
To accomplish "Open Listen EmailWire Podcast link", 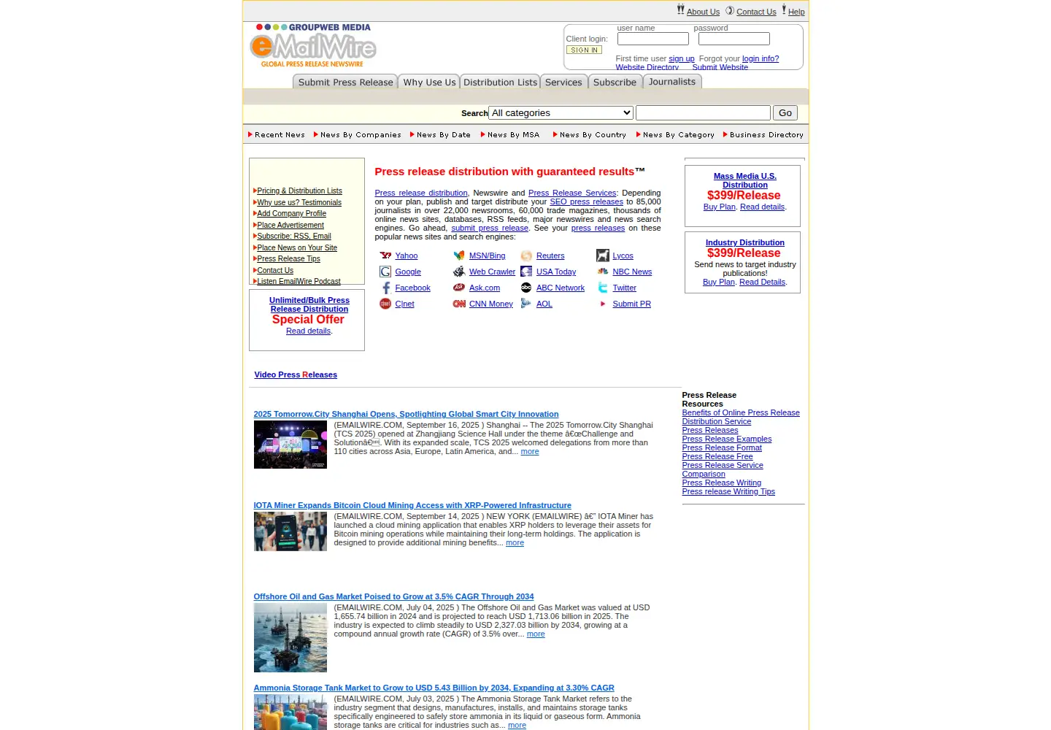I will (299, 281).
